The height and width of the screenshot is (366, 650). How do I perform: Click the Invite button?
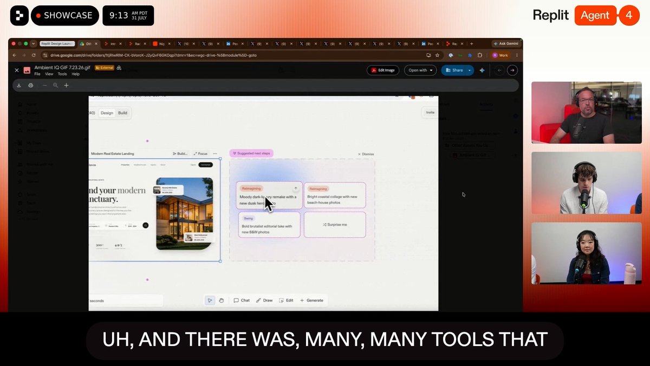click(x=430, y=112)
